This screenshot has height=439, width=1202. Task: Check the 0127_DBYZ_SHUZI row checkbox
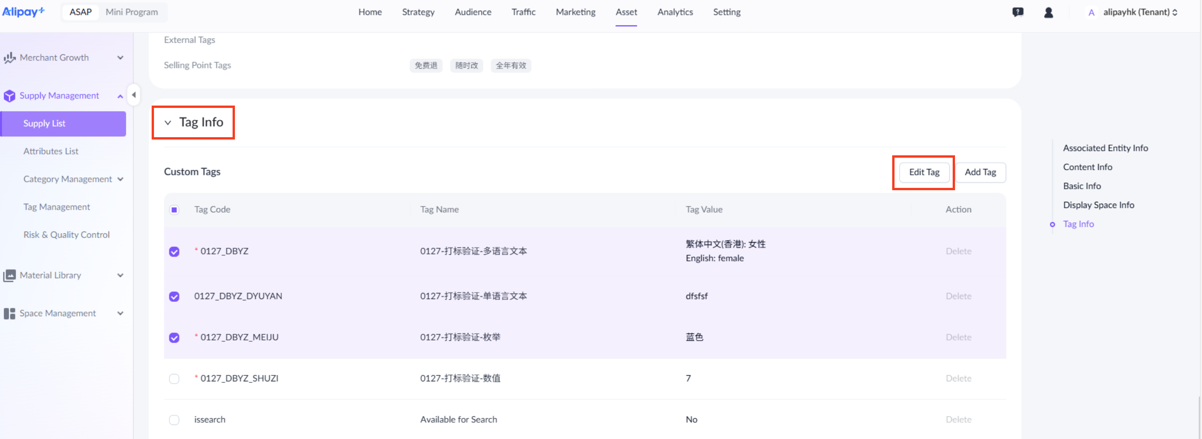coord(174,379)
